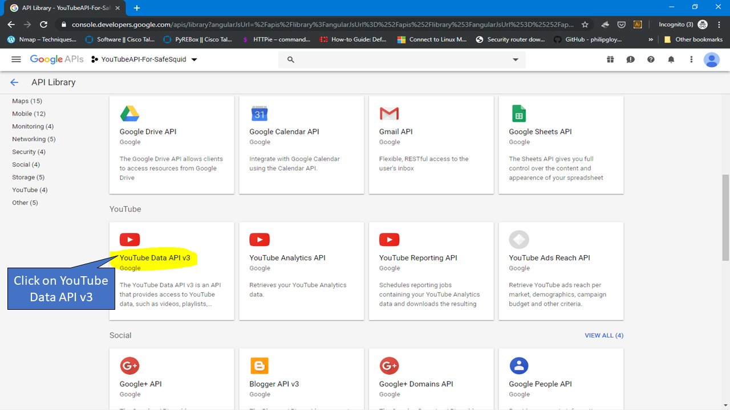Image resolution: width=730 pixels, height=410 pixels.
Task: Click the Blogger API v3 icon
Action: click(x=259, y=366)
